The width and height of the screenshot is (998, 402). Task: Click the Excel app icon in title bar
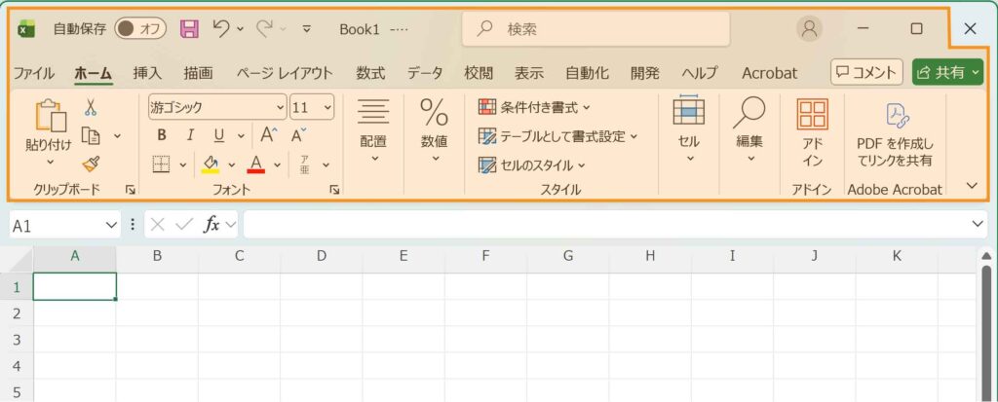26,28
